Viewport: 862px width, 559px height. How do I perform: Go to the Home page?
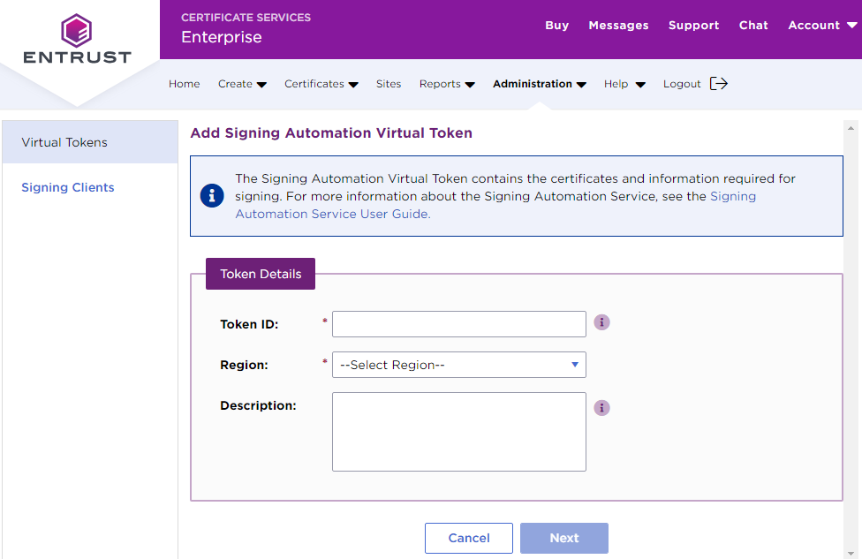click(185, 84)
